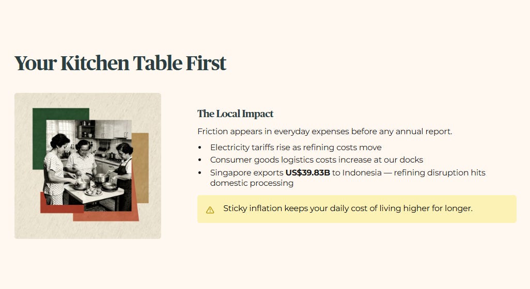530x289 pixels.
Task: Click the yellow 'Sticky inflation' callout box
Action: click(x=357, y=209)
